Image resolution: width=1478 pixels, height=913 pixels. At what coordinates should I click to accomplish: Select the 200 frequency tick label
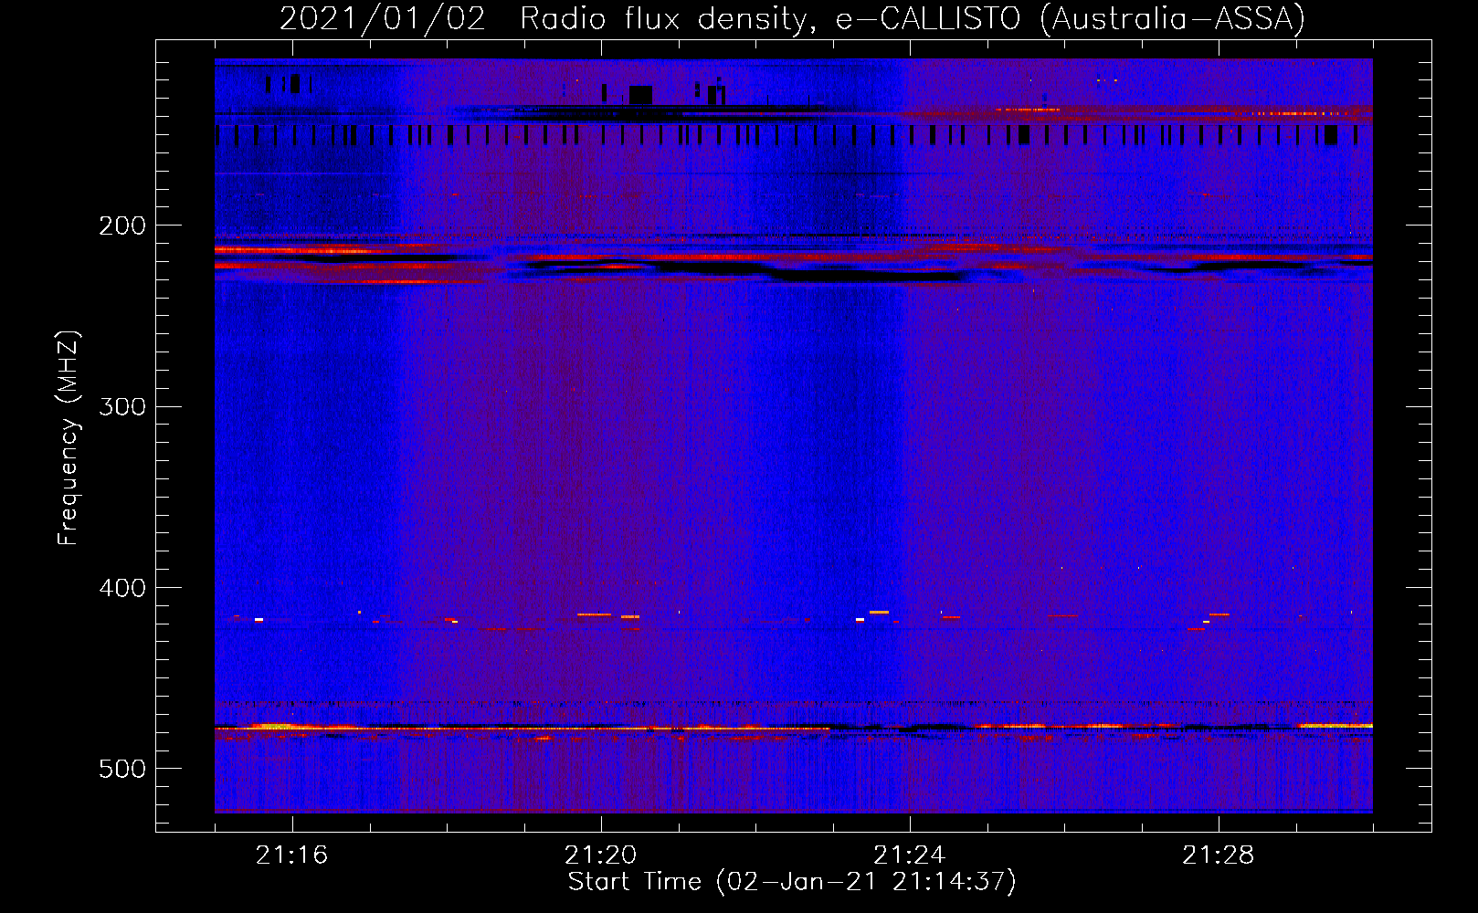tap(122, 226)
